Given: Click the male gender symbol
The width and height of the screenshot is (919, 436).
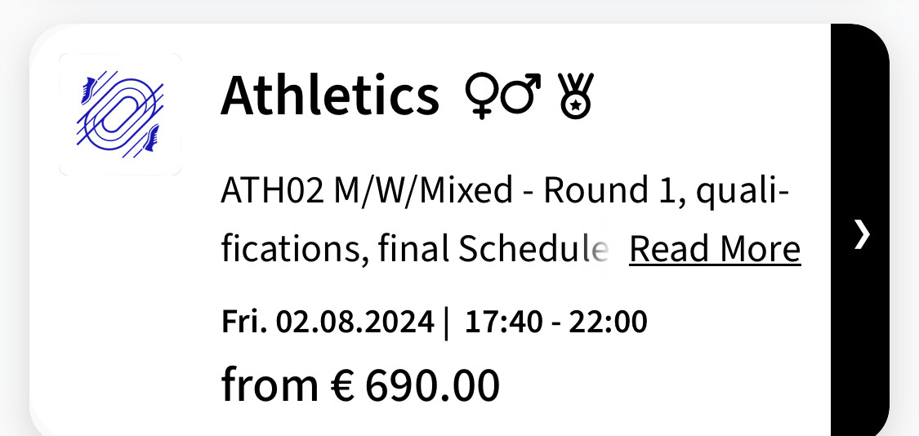Looking at the screenshot, I should (520, 94).
